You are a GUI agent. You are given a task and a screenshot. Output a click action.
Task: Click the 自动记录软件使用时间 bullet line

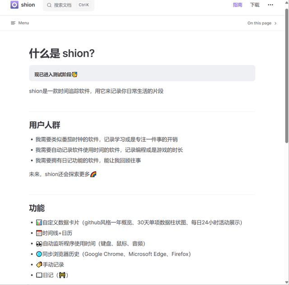coord(109,150)
